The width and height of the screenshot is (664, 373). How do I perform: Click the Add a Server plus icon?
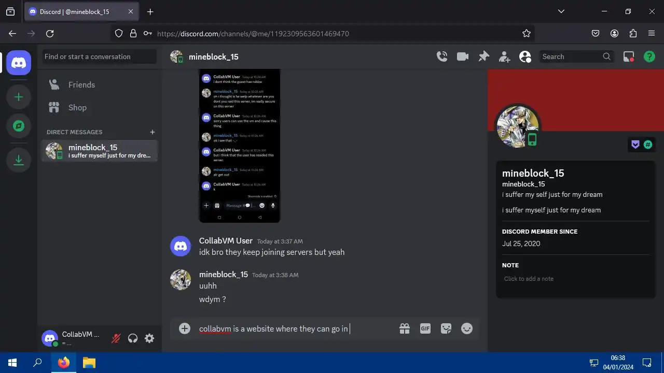pos(19,97)
